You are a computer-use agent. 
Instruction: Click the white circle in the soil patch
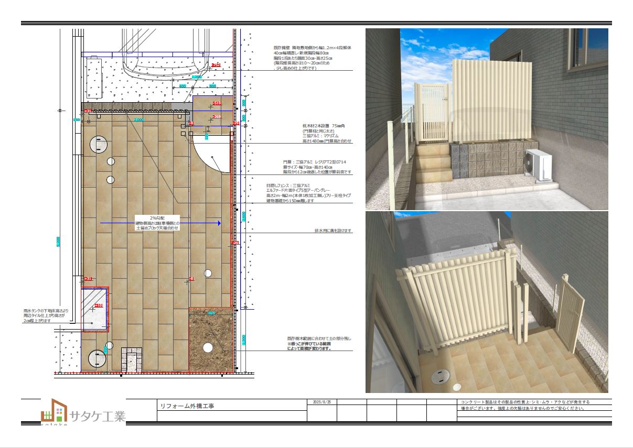[208, 347]
